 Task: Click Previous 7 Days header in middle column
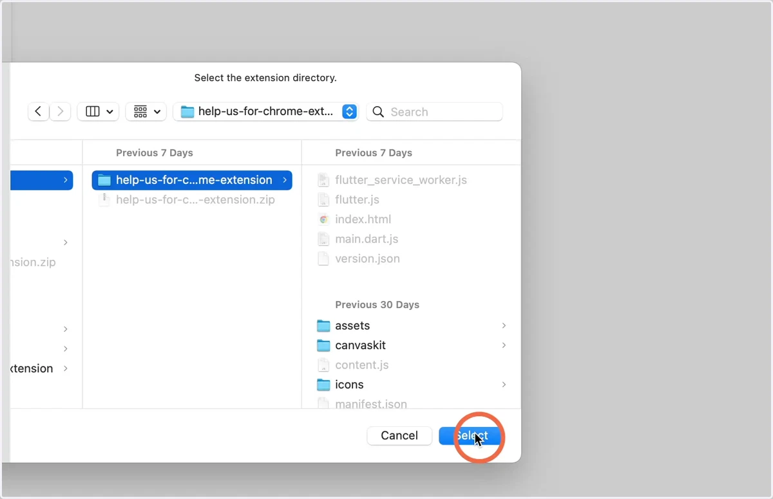click(x=155, y=153)
